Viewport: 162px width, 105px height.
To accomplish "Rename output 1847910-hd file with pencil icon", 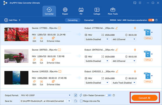I will click(x=117, y=50).
